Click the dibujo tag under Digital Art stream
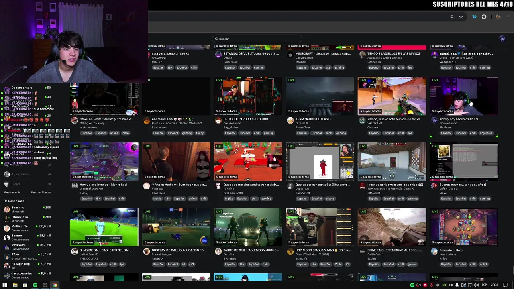 (x=330, y=199)
